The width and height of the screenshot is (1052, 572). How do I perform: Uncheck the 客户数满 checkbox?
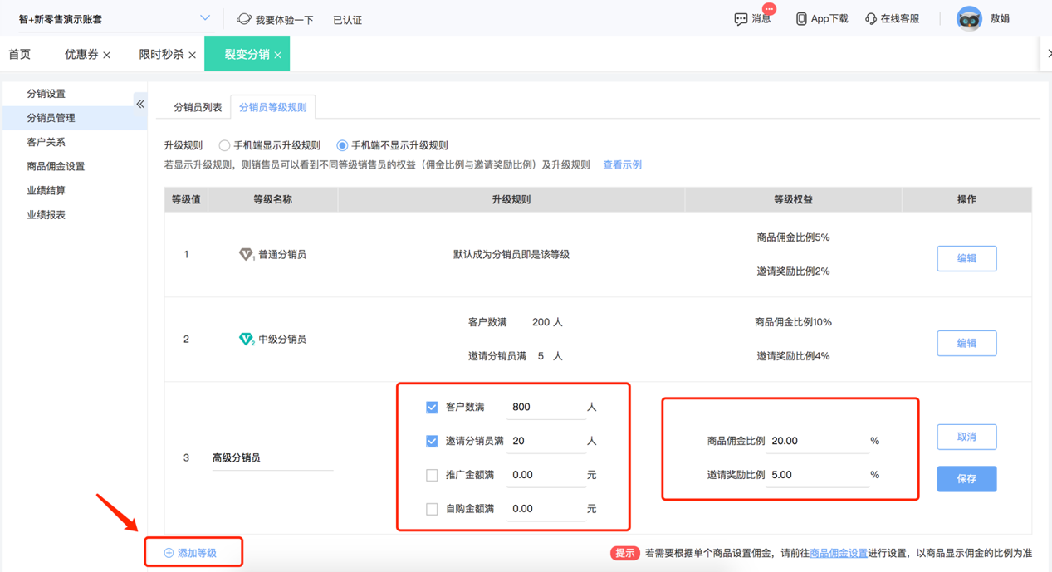coord(432,407)
